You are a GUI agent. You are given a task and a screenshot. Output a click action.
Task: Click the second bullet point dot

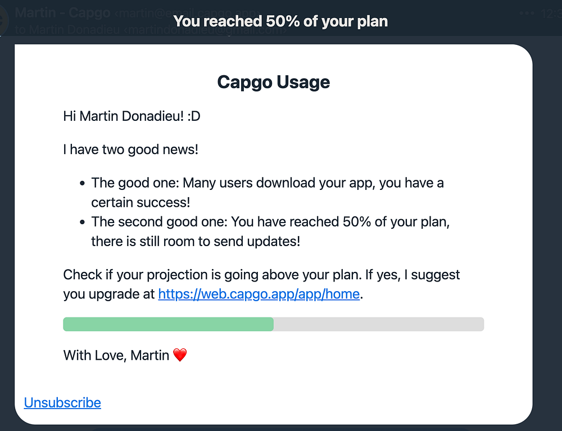tap(83, 223)
